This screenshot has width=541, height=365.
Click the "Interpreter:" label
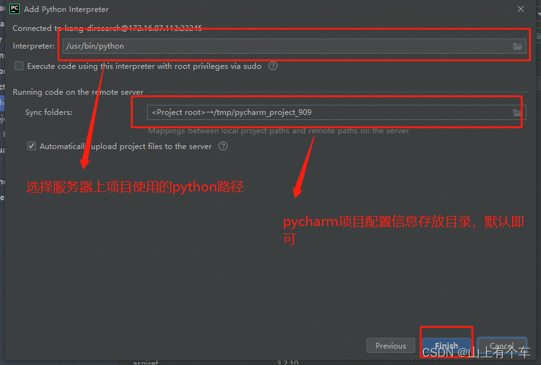point(33,46)
